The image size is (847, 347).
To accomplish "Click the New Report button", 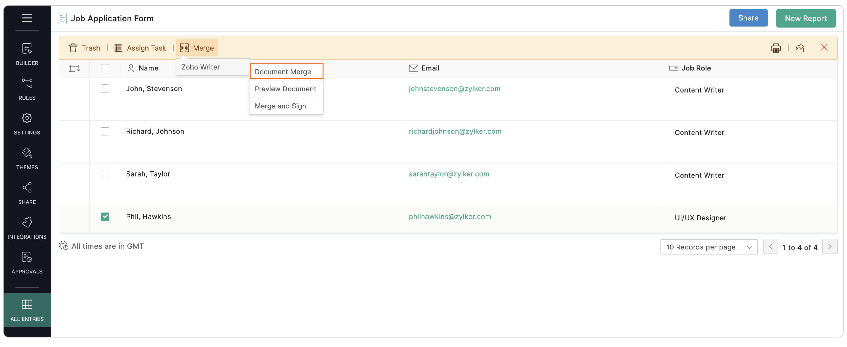I will [806, 18].
